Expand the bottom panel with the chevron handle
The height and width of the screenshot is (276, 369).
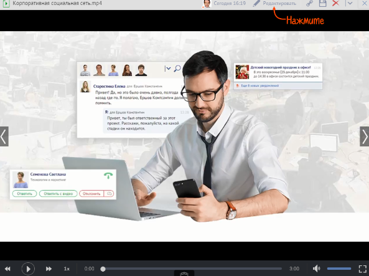click(x=184, y=274)
